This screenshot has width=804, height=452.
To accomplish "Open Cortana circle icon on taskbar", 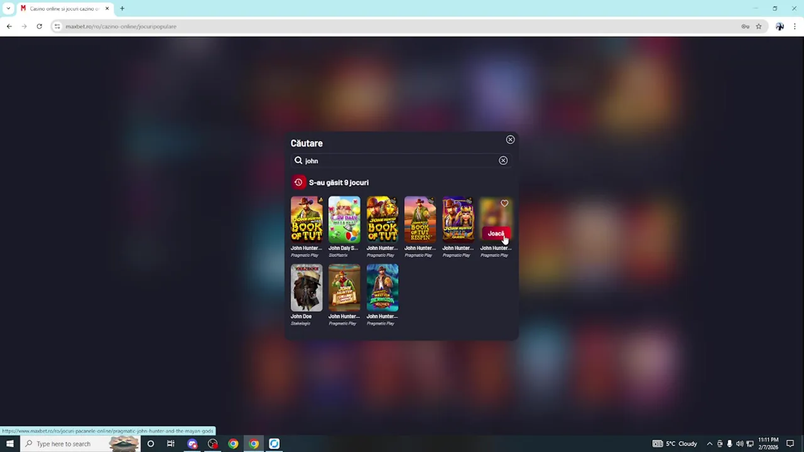I will pos(150,444).
